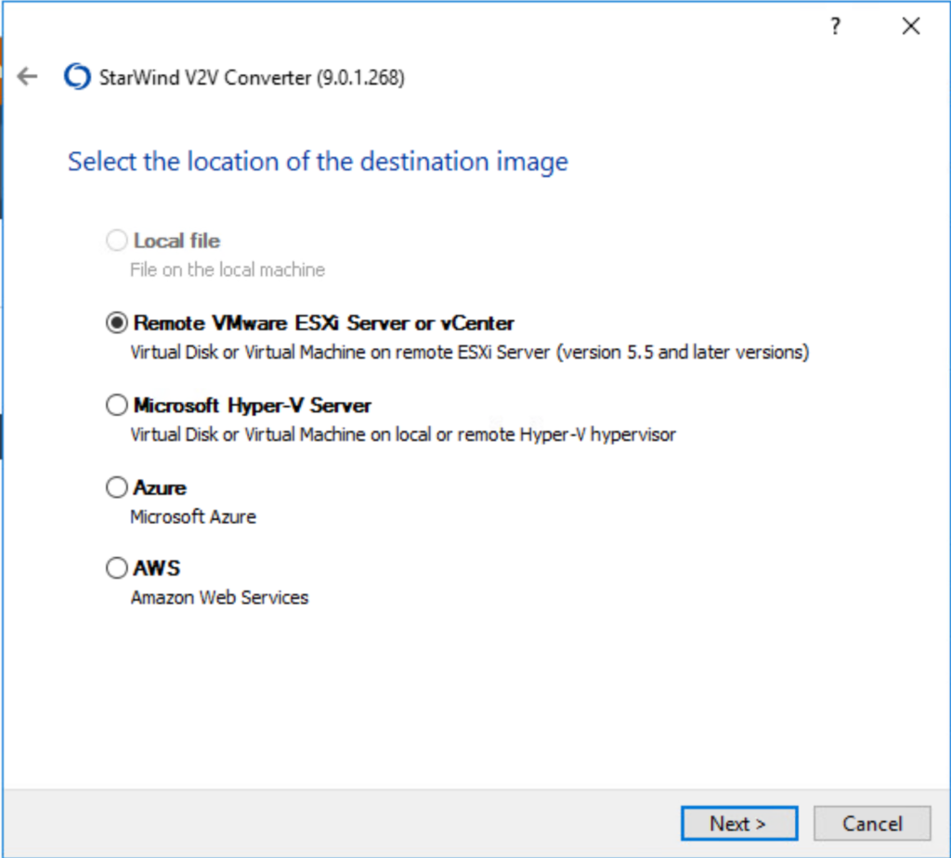
Task: Click the 'Select the location of the destination image' heading
Action: point(318,162)
